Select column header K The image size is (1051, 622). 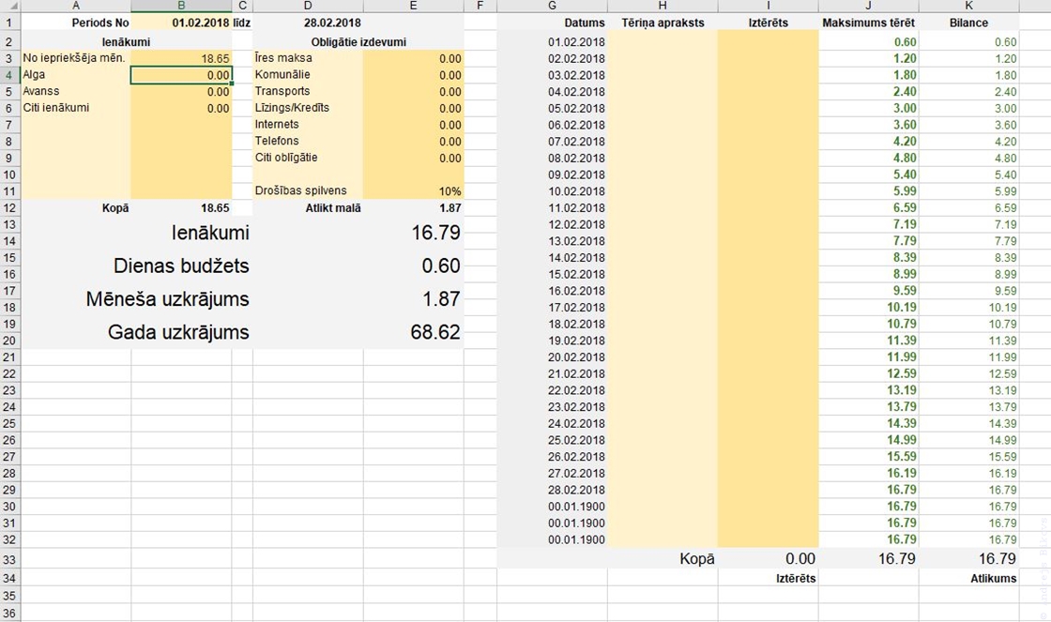pos(968,7)
